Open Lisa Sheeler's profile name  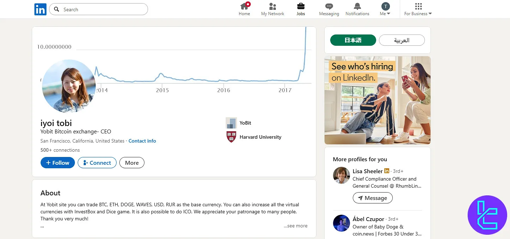click(368, 171)
